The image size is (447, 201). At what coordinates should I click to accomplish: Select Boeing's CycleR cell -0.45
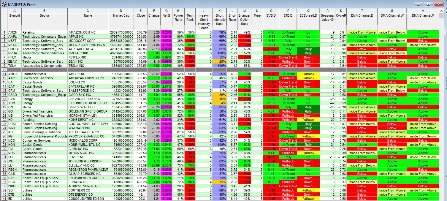coord(341,82)
